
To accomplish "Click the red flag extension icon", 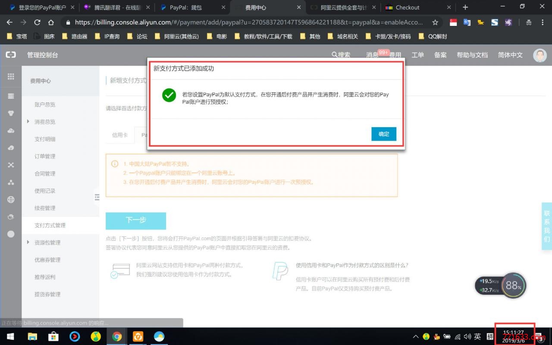I will click(453, 22).
